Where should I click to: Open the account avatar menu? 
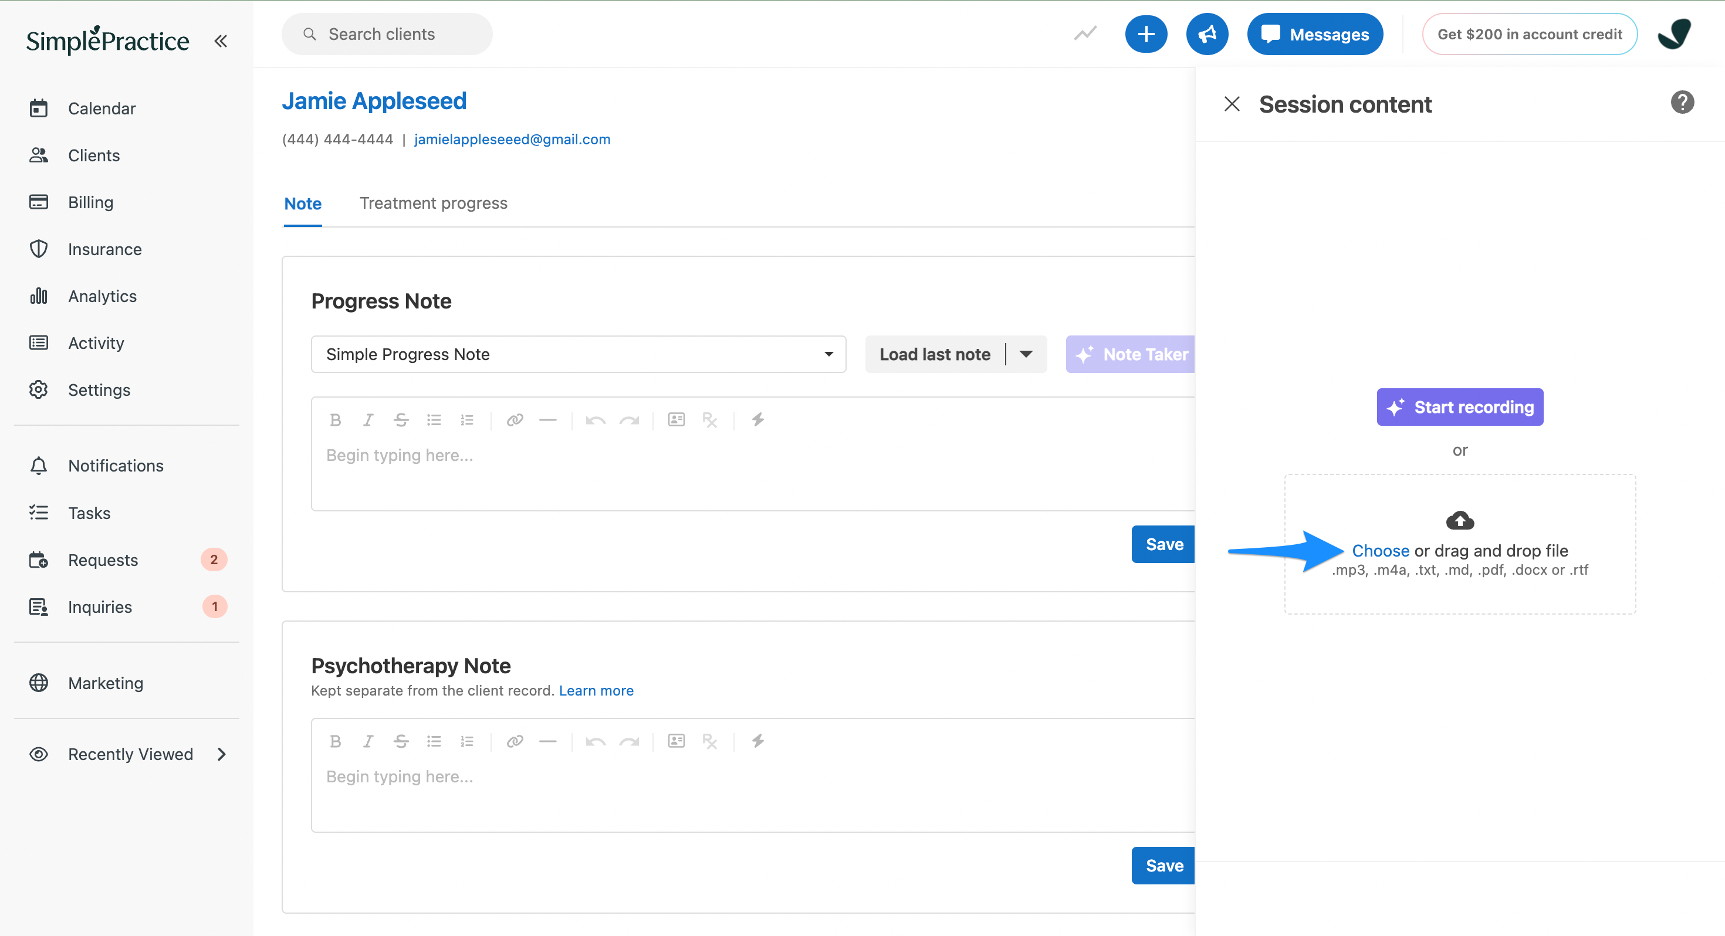coord(1674,34)
